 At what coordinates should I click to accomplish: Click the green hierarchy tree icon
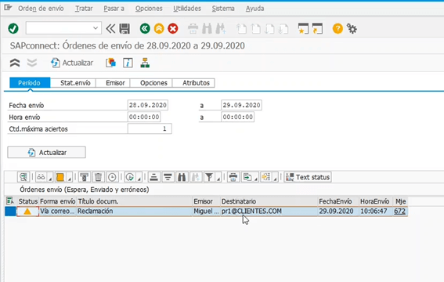tap(145, 63)
